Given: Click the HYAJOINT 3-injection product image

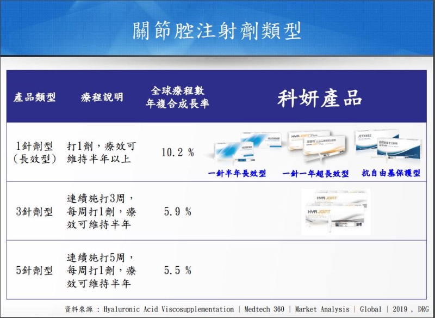Looking at the screenshot, I should coord(335,212).
